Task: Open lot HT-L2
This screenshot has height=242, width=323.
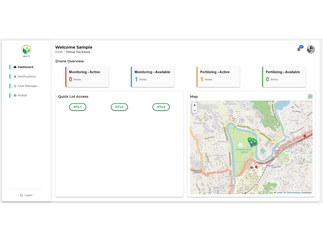Action: [119, 107]
